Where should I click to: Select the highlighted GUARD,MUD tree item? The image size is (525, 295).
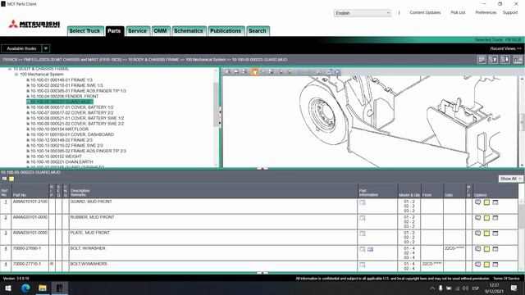(60, 102)
